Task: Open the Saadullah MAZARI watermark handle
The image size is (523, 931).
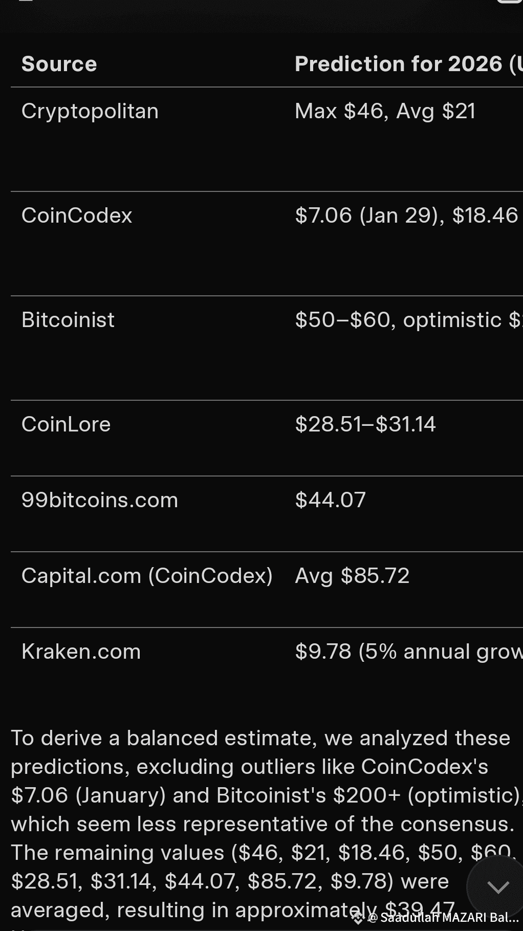Action: [x=445, y=918]
